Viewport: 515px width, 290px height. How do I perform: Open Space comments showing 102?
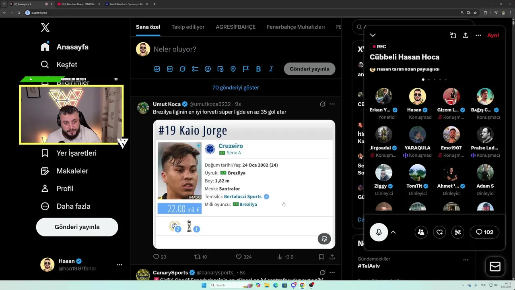(x=484, y=232)
